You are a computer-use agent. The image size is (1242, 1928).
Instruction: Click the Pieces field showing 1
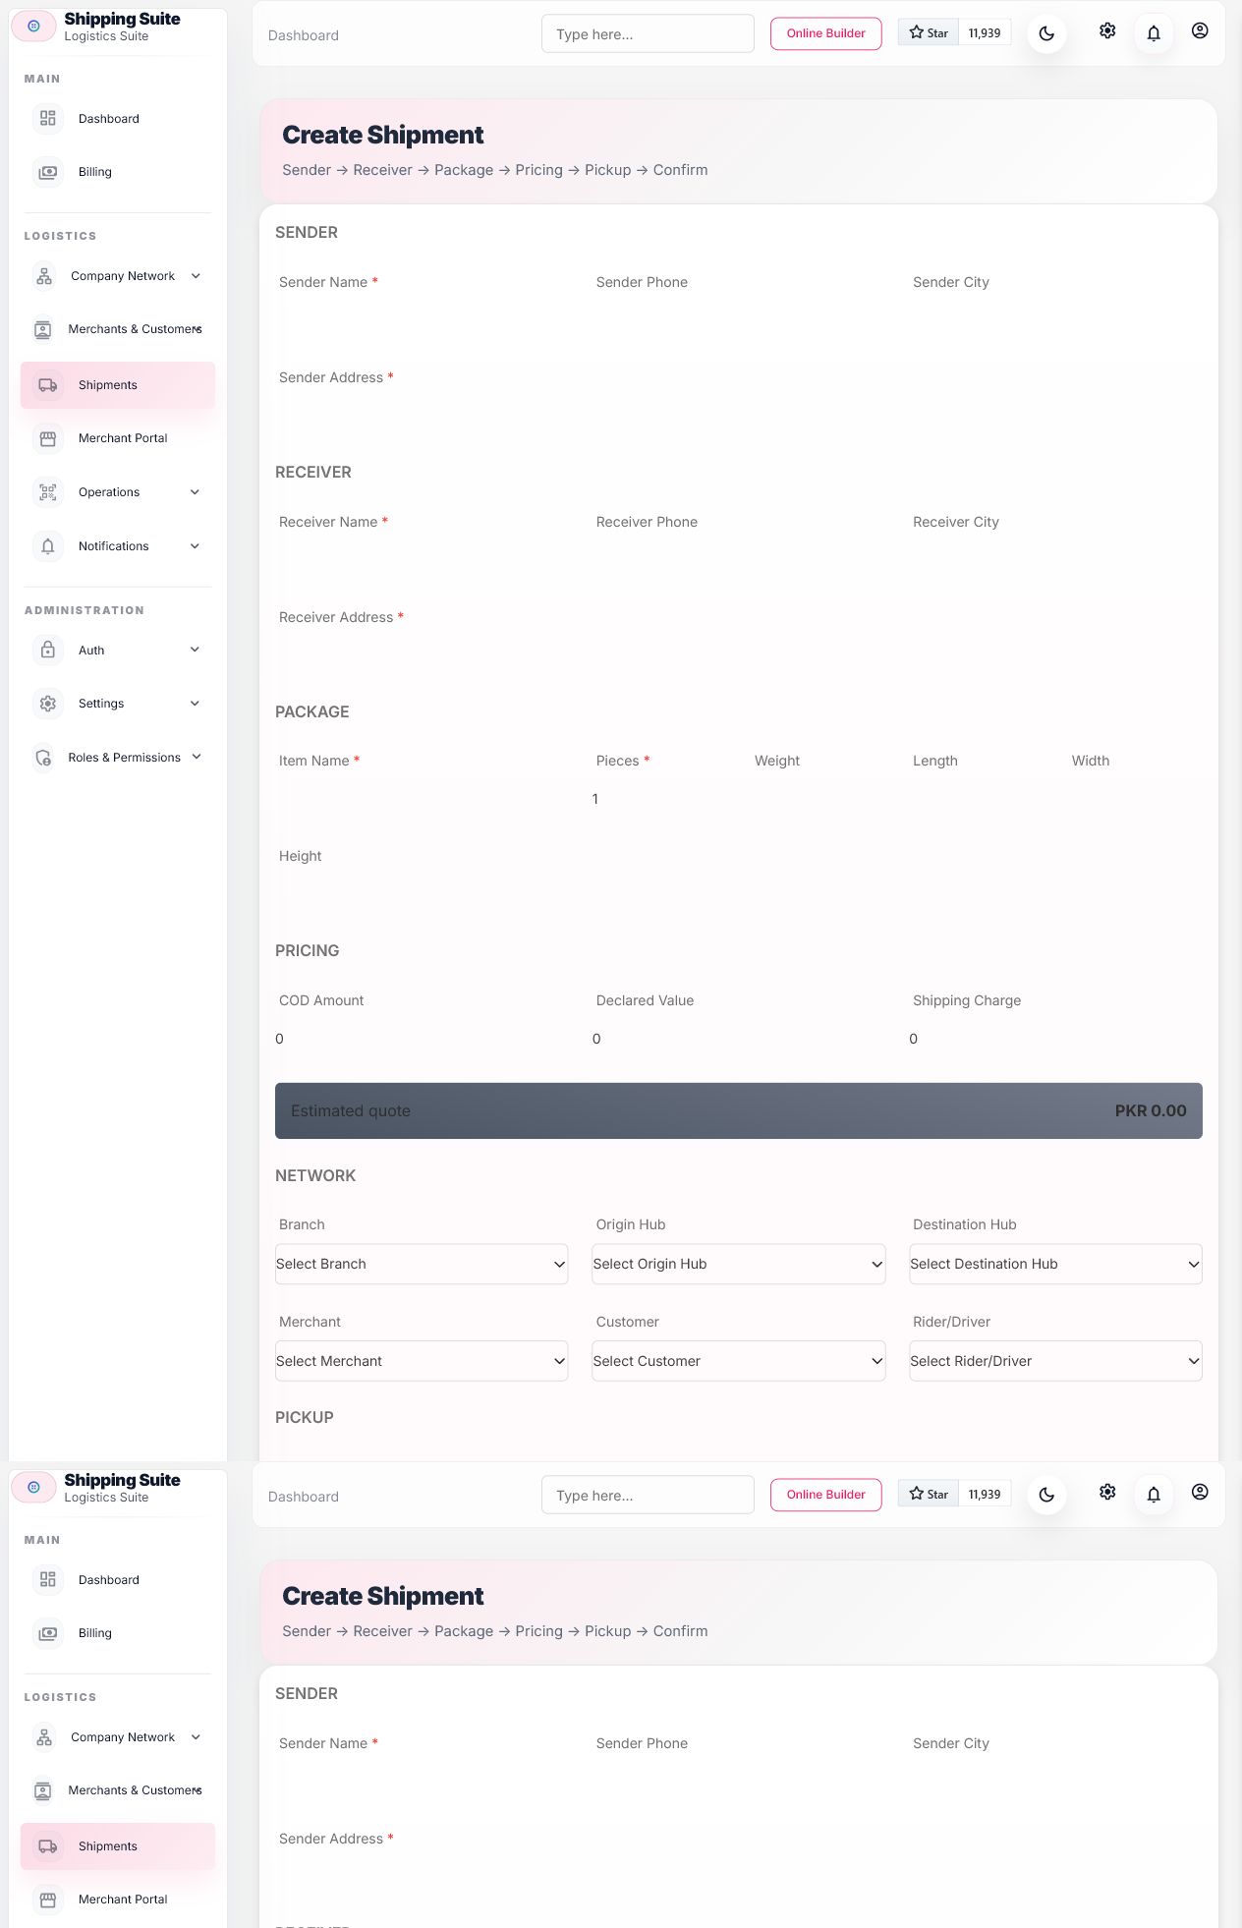[x=659, y=799]
